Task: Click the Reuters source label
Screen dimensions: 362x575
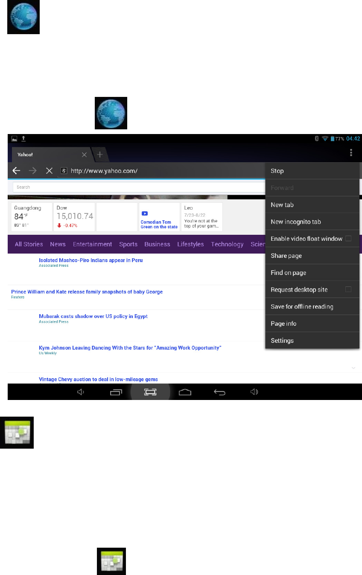Action: [x=18, y=297]
